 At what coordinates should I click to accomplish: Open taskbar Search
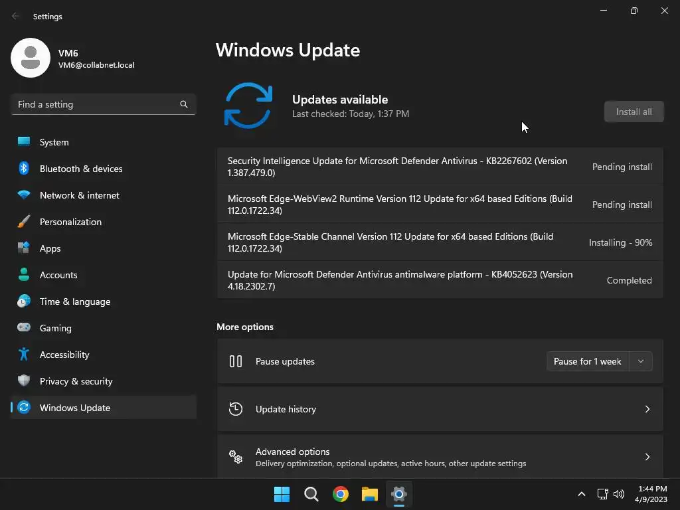[311, 494]
